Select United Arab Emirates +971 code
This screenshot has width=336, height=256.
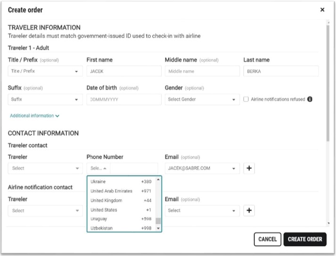121,191
